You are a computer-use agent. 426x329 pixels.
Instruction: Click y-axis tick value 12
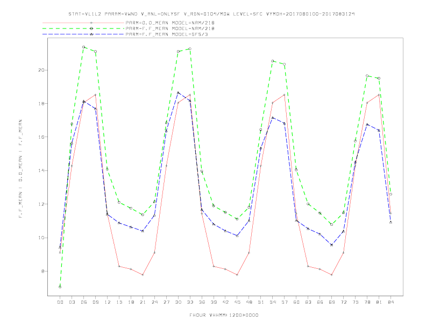(41, 204)
